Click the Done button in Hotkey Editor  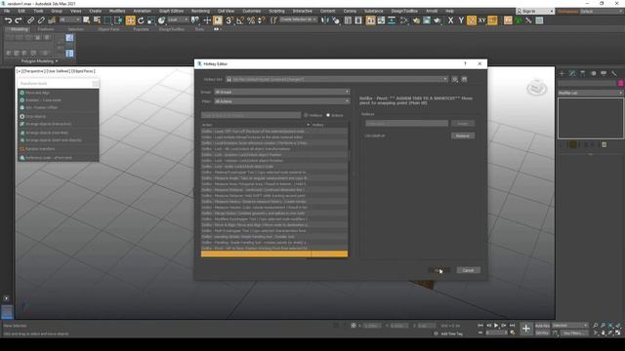point(438,270)
